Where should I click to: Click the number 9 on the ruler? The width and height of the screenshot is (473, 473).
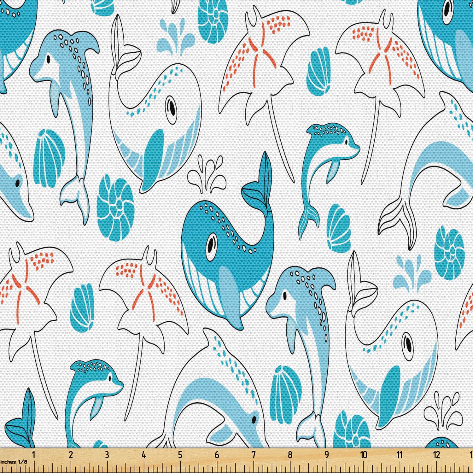click(327, 455)
